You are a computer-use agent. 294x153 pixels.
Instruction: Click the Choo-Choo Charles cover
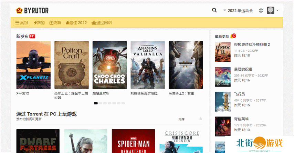[109, 65]
